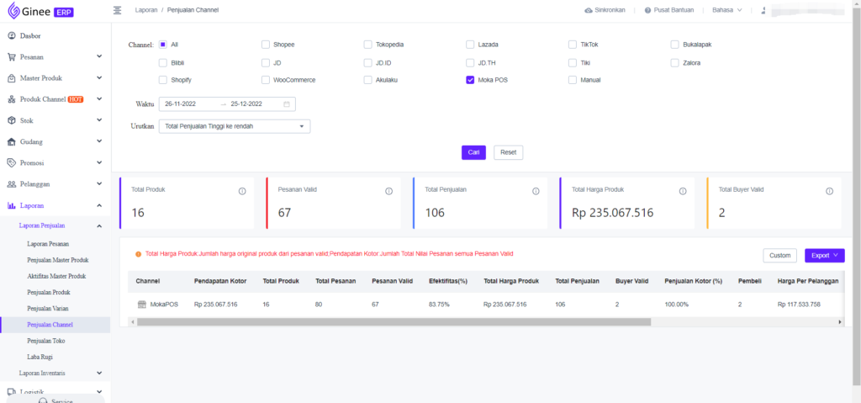Open the Export dropdown button
The width and height of the screenshot is (861, 403).
coord(825,255)
